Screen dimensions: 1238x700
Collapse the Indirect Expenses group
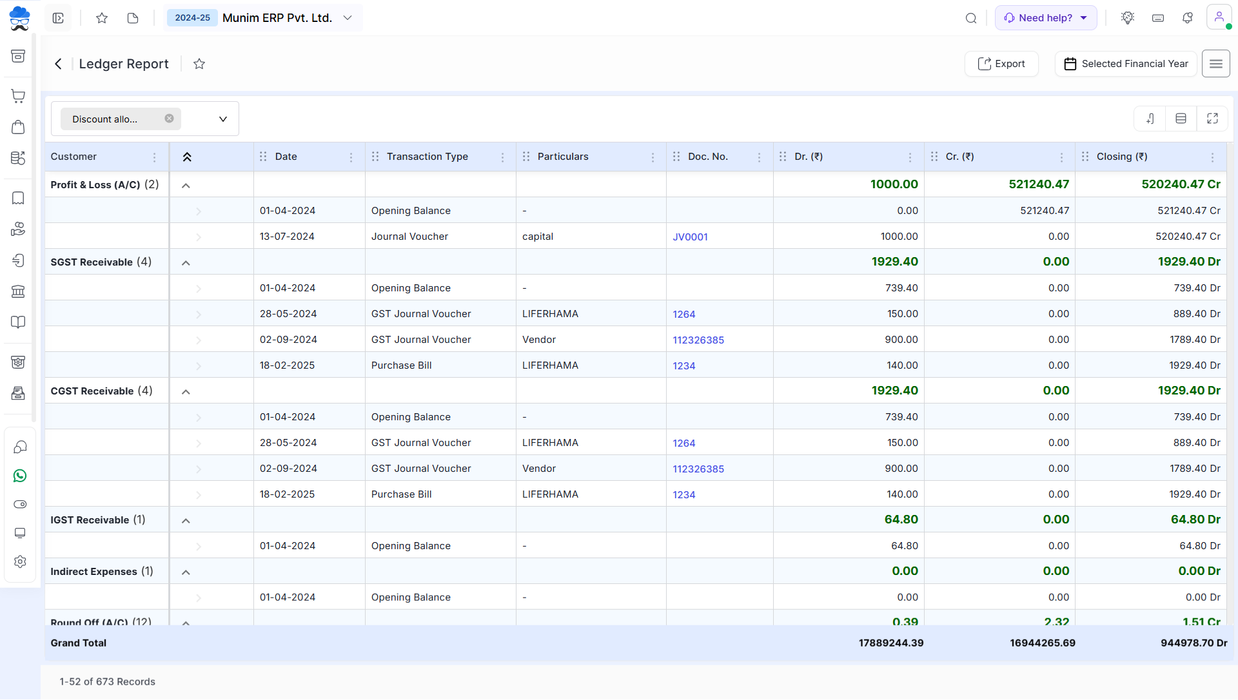coord(186,572)
